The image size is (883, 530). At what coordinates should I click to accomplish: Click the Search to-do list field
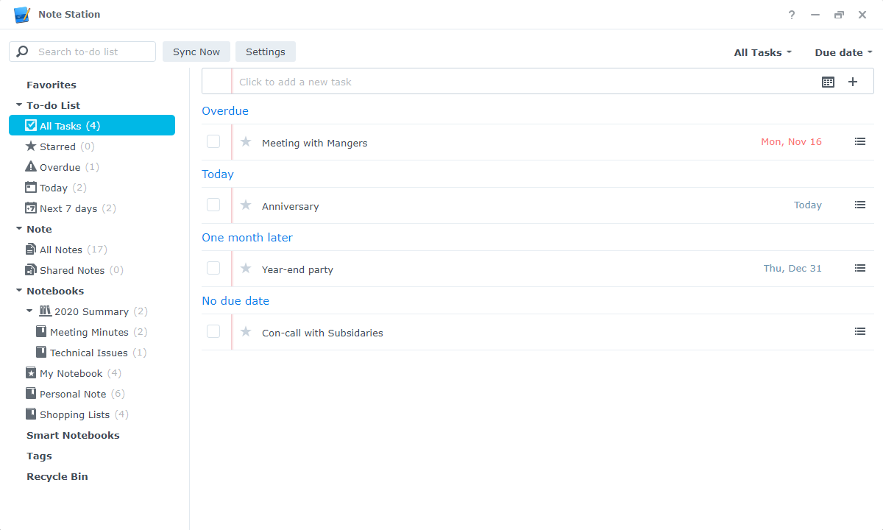click(88, 52)
